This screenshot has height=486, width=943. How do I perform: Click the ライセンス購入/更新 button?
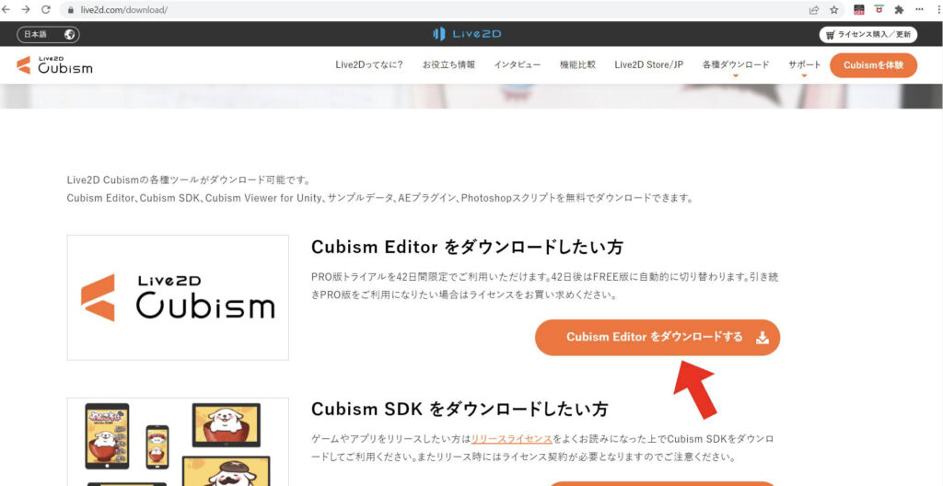pos(867,34)
